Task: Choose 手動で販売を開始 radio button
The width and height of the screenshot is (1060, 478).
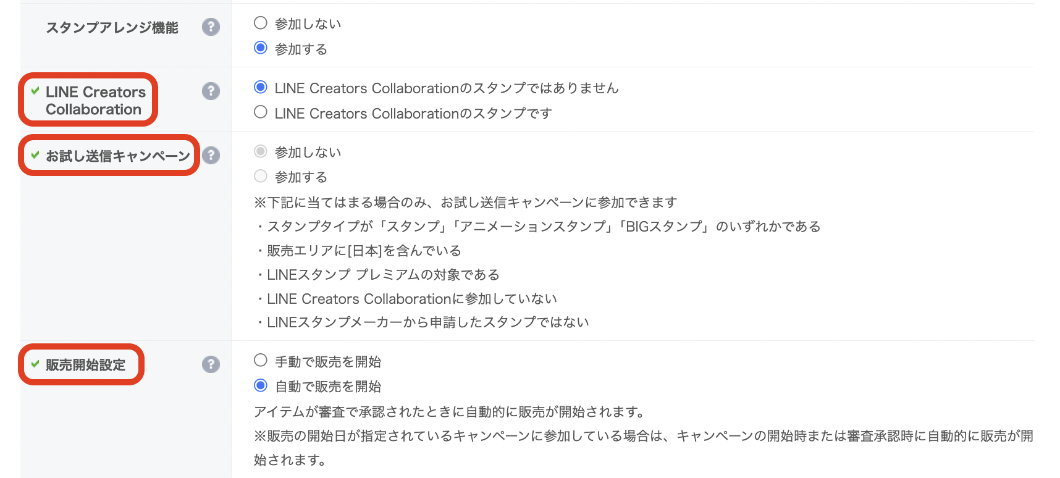Action: click(x=261, y=360)
